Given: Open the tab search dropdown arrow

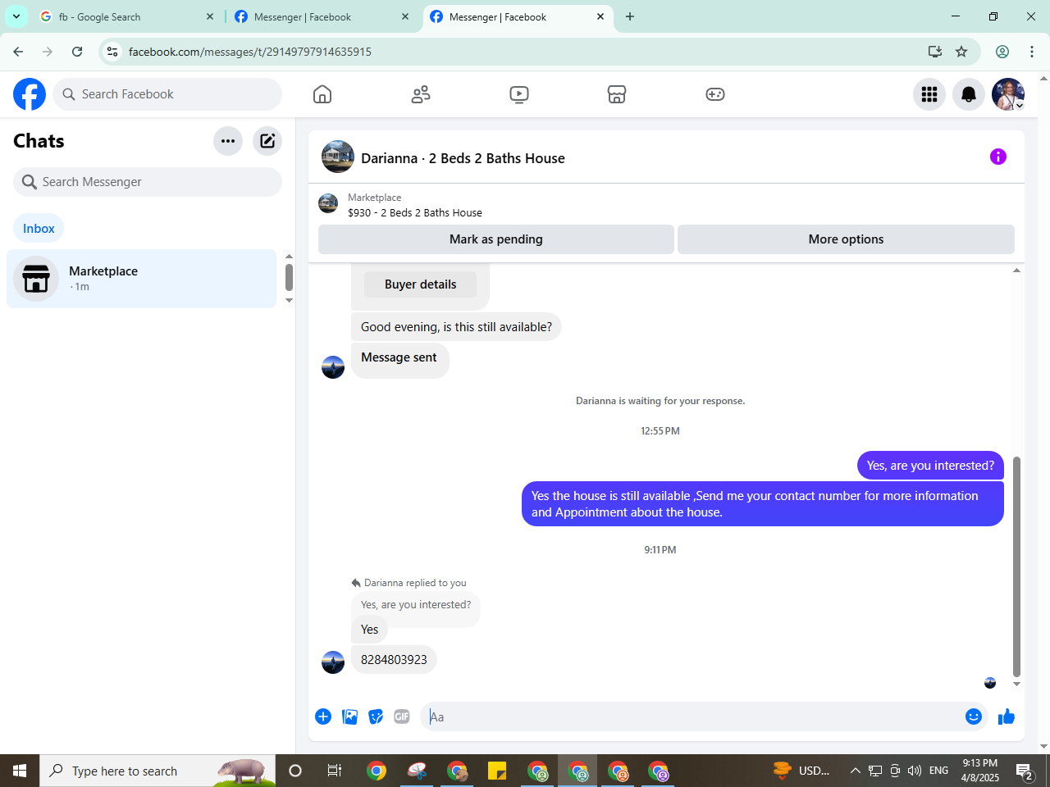Looking at the screenshot, I should click(16, 16).
